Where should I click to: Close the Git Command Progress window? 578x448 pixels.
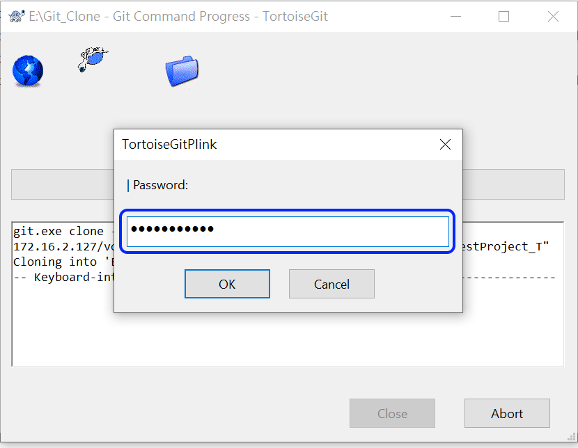[553, 16]
